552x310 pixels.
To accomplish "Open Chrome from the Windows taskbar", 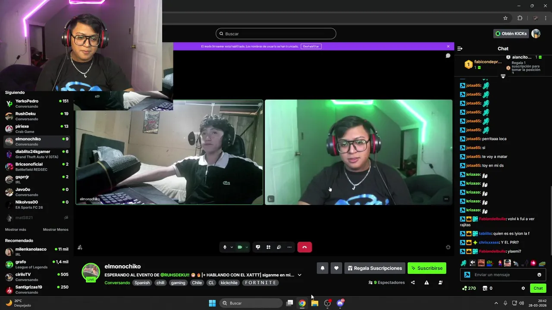I will (302, 303).
